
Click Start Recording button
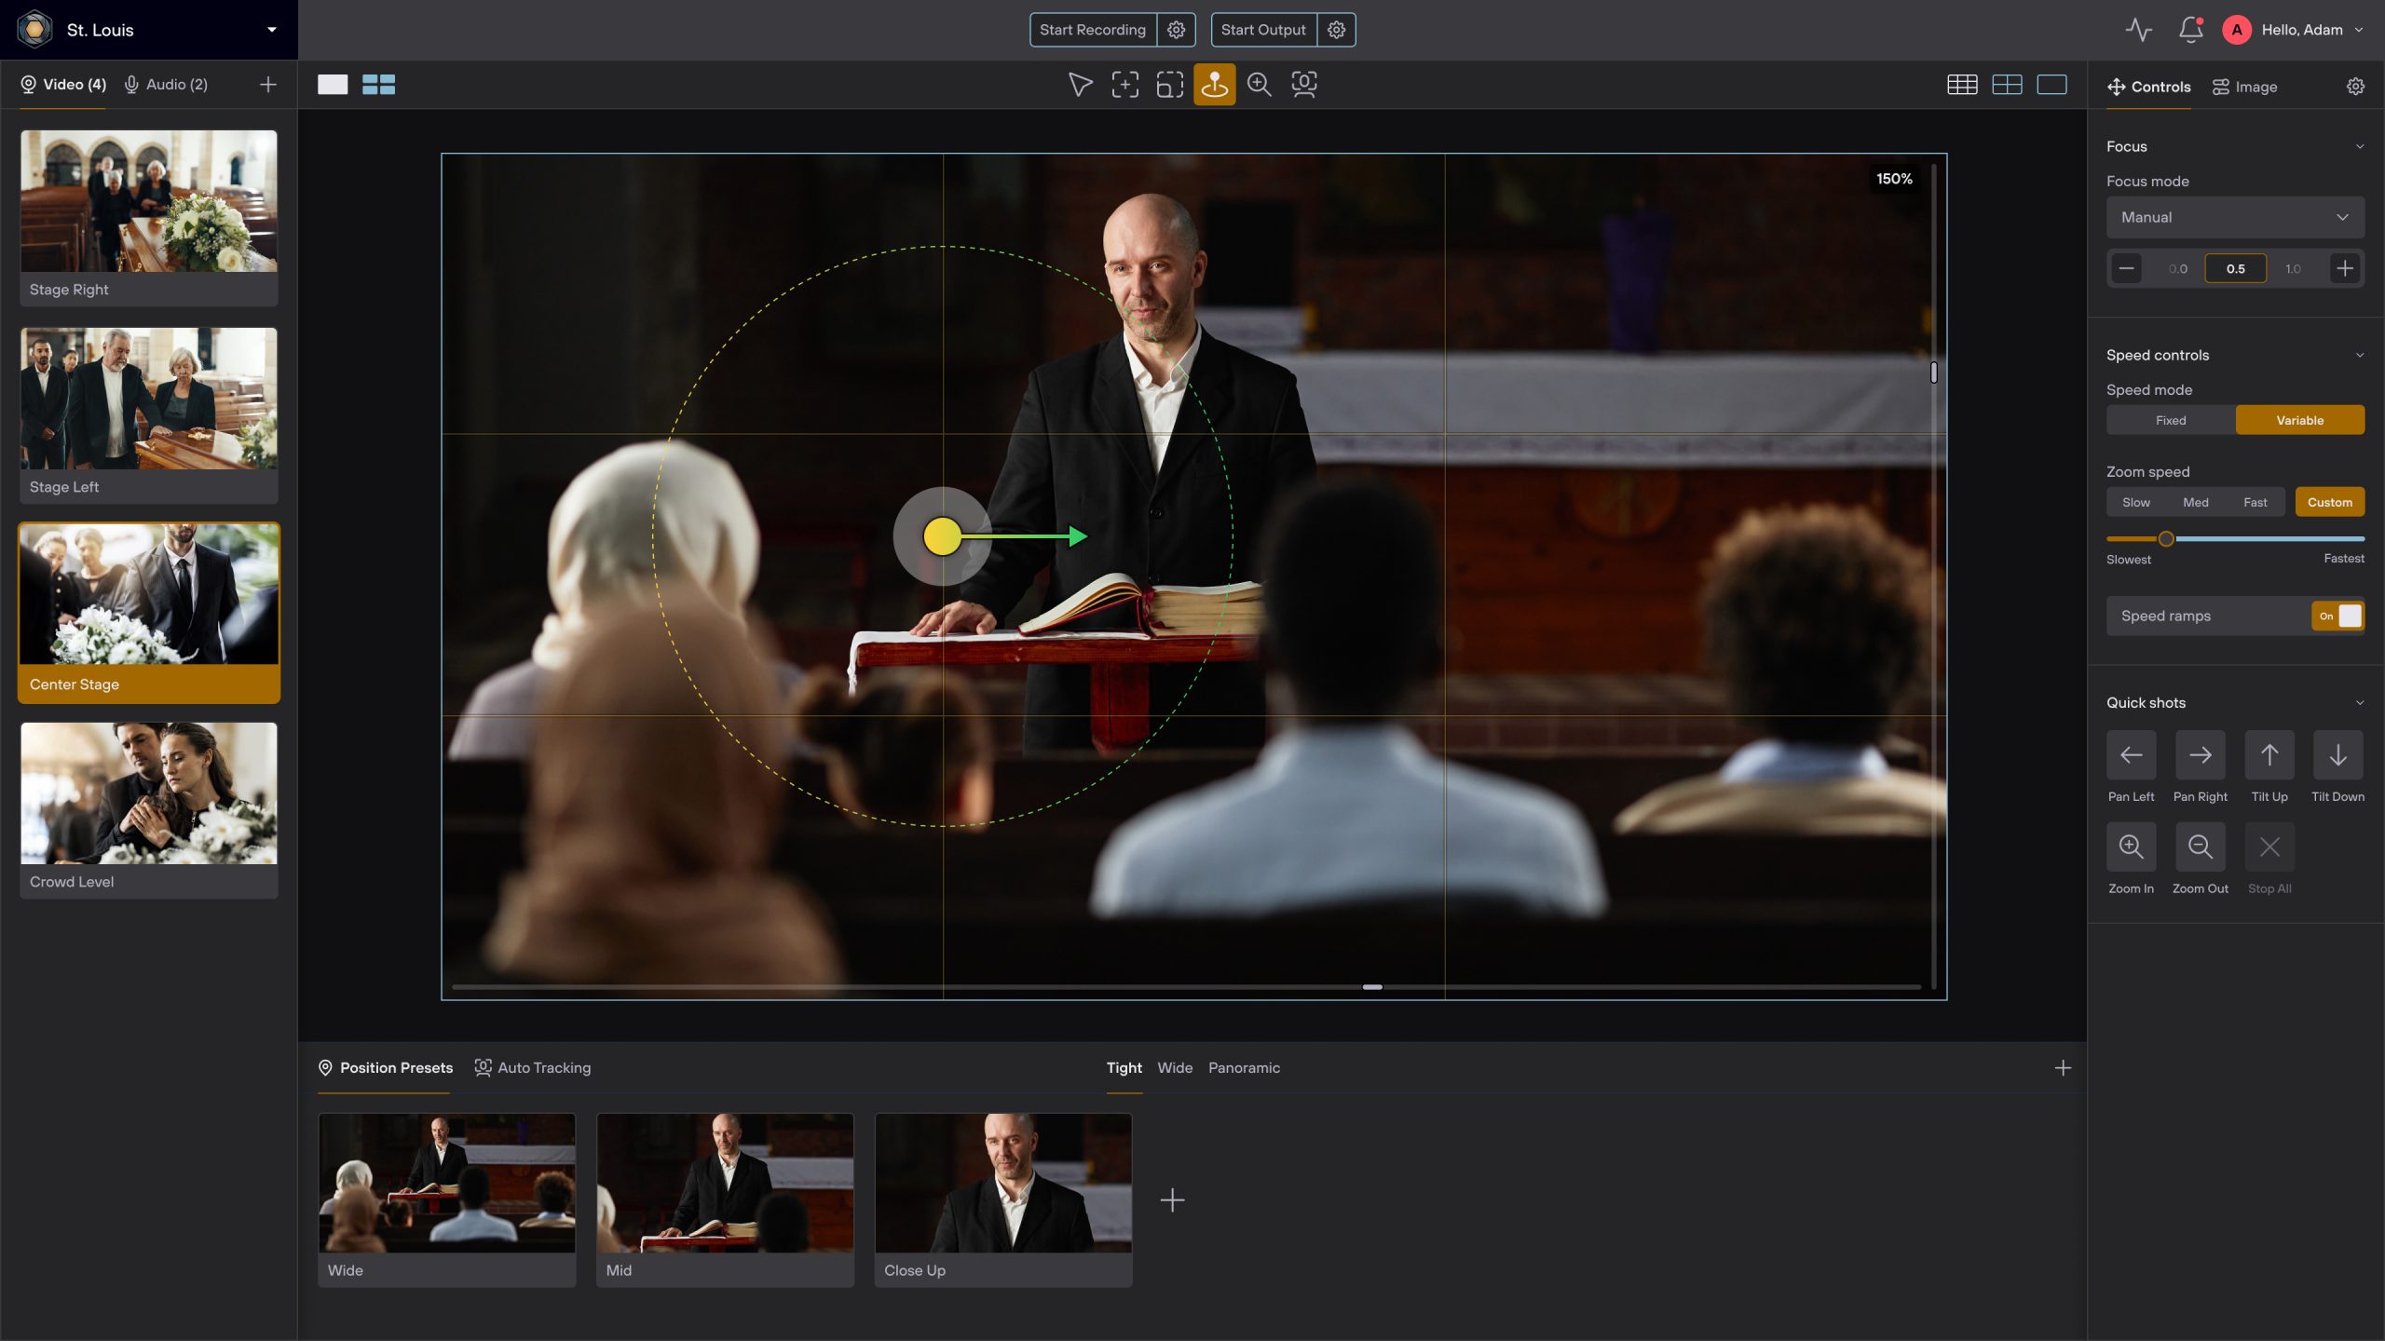[x=1092, y=30]
